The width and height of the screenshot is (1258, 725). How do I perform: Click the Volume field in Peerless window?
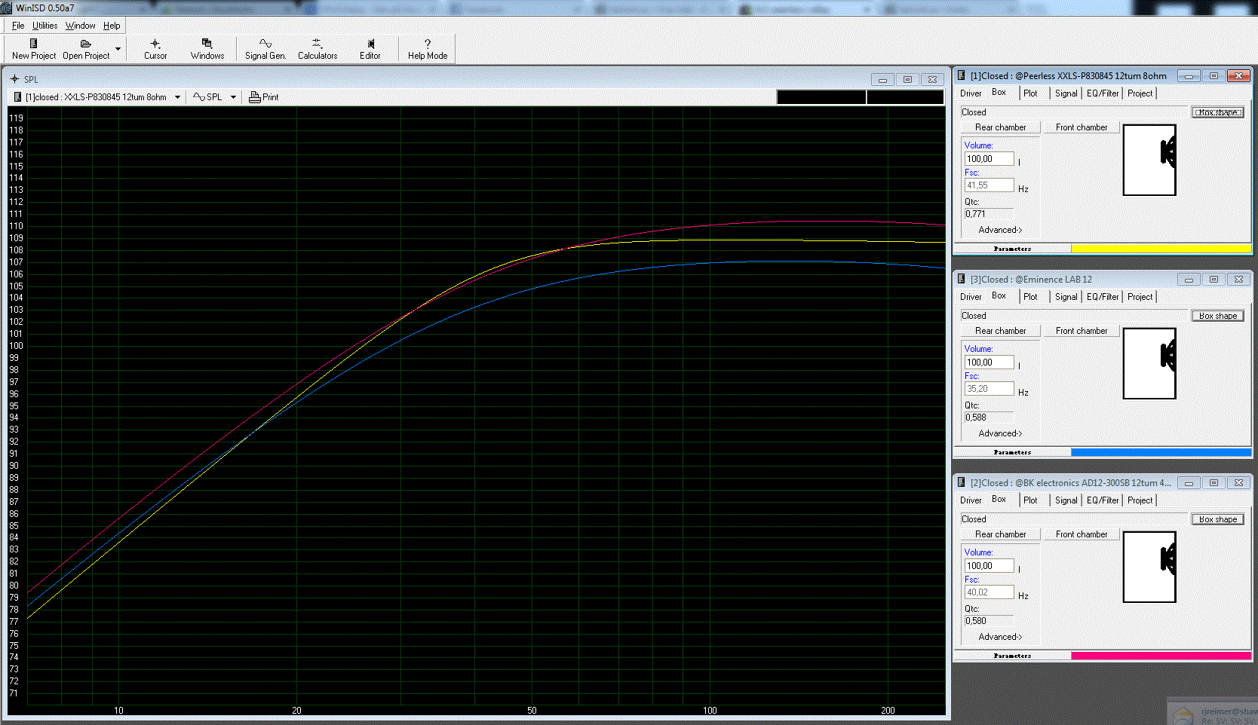point(989,159)
